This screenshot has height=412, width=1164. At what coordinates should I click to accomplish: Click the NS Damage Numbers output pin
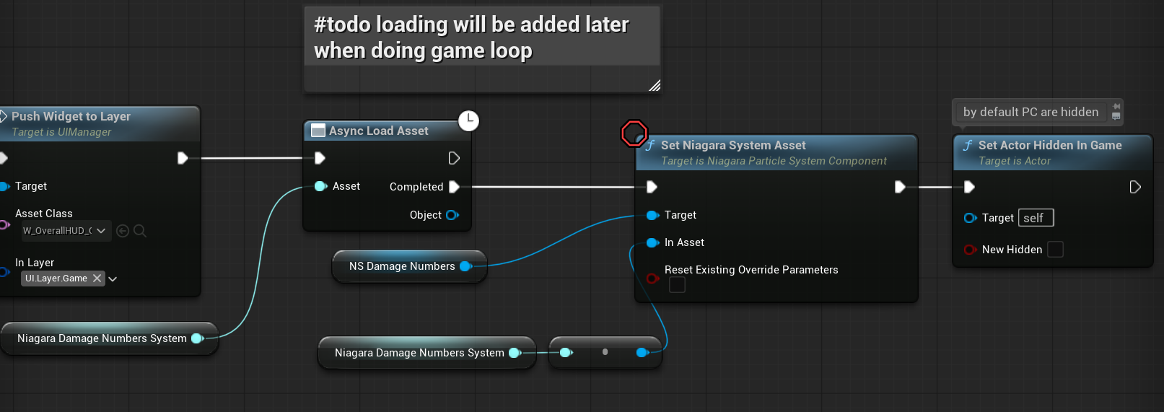click(x=465, y=266)
